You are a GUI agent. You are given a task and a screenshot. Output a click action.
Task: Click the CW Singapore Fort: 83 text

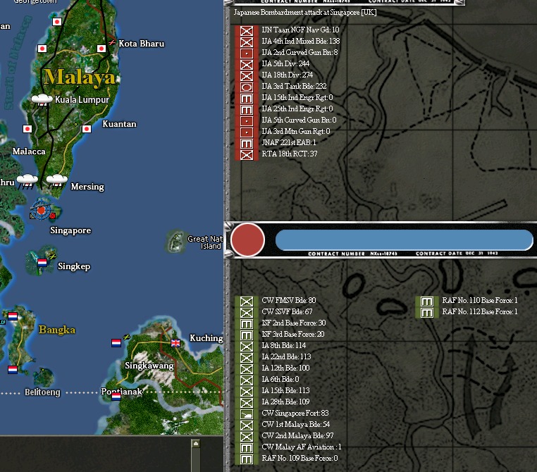[x=295, y=413]
